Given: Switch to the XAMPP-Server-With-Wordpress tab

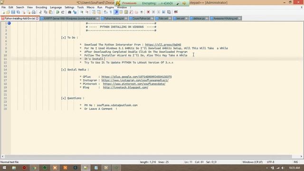Looking at the screenshot, I should pos(69,19).
